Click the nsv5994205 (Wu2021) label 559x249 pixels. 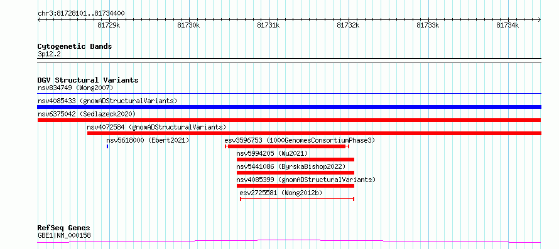[272, 153]
